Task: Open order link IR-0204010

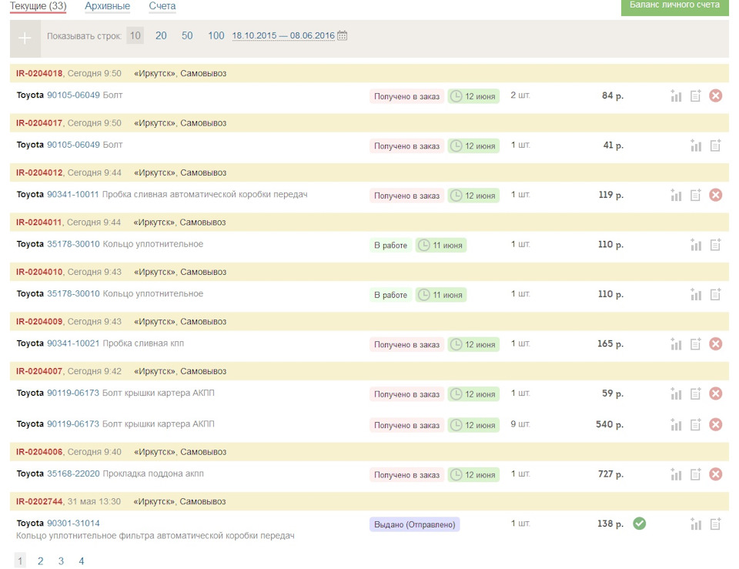Action: [x=39, y=272]
